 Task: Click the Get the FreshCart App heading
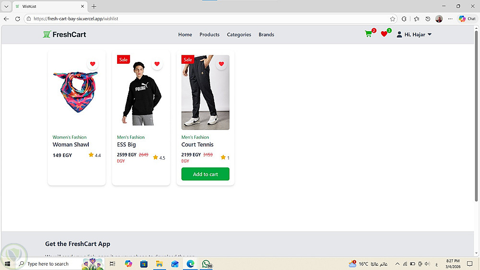78,244
